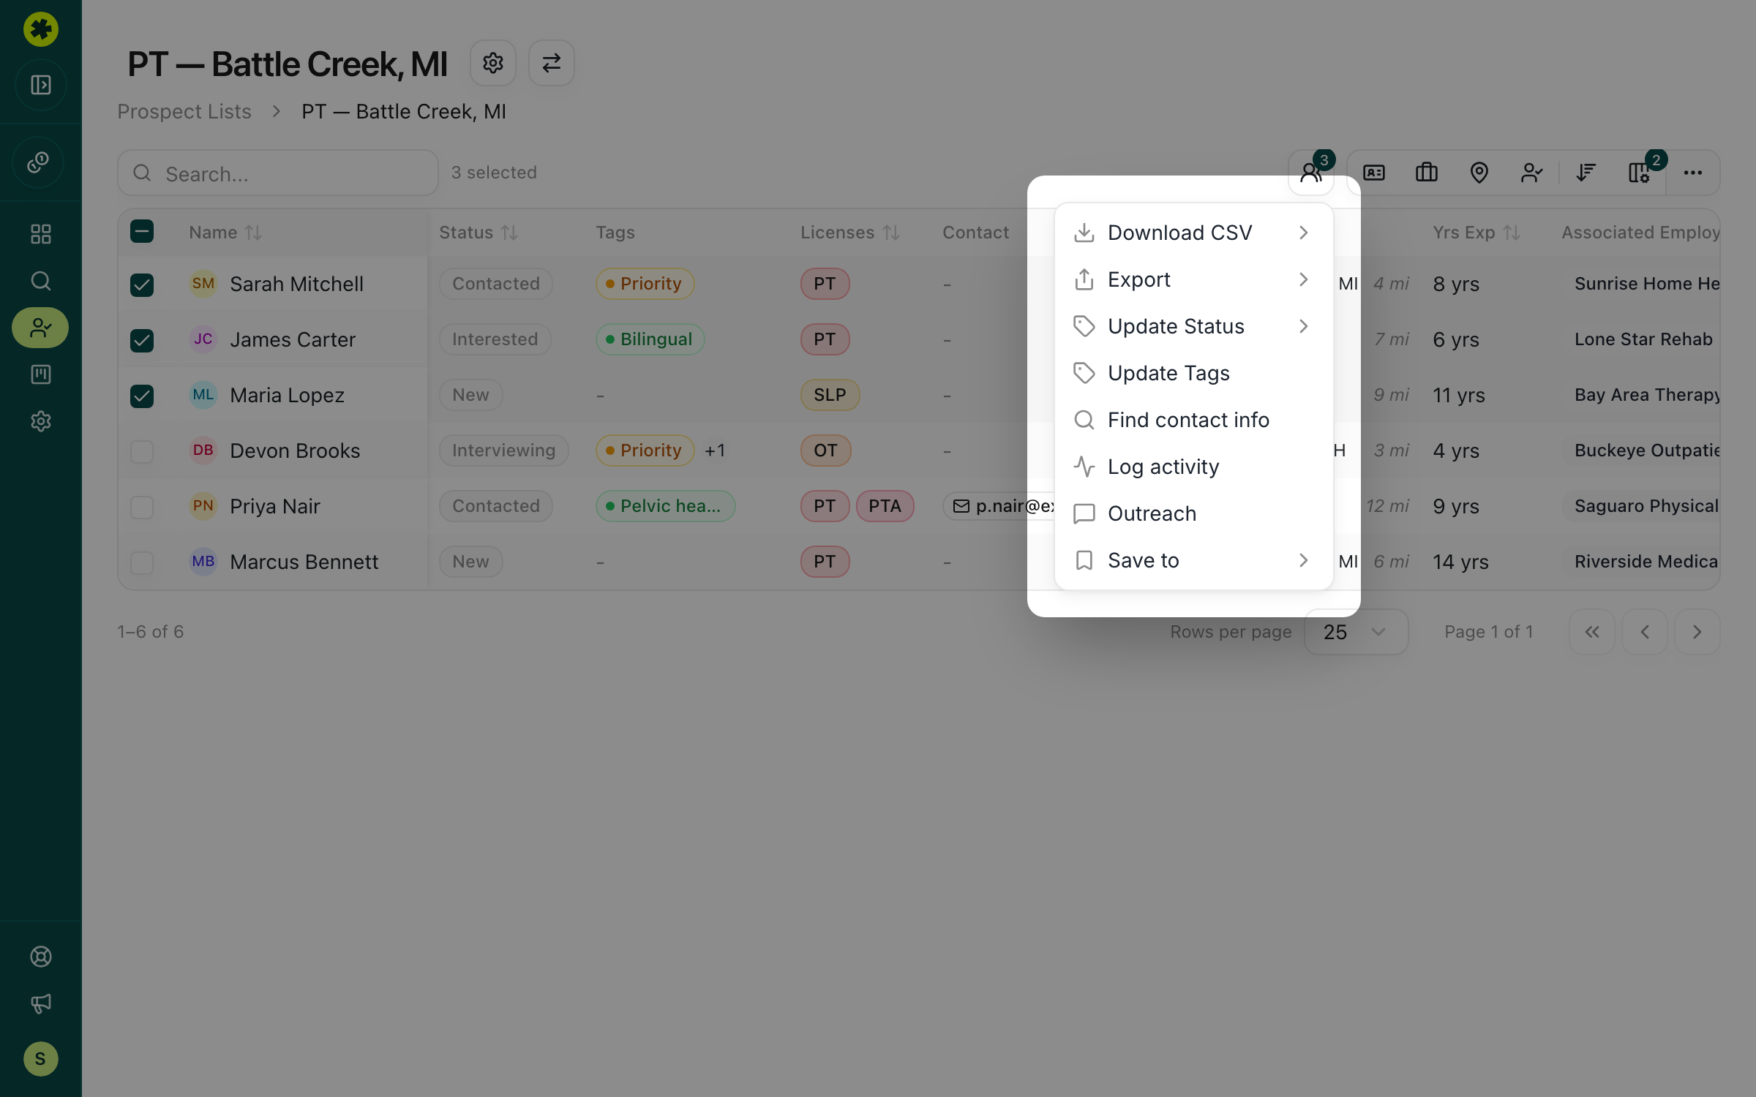The width and height of the screenshot is (1756, 1097).
Task: Click the app logo in the sidebar
Action: pos(41,29)
